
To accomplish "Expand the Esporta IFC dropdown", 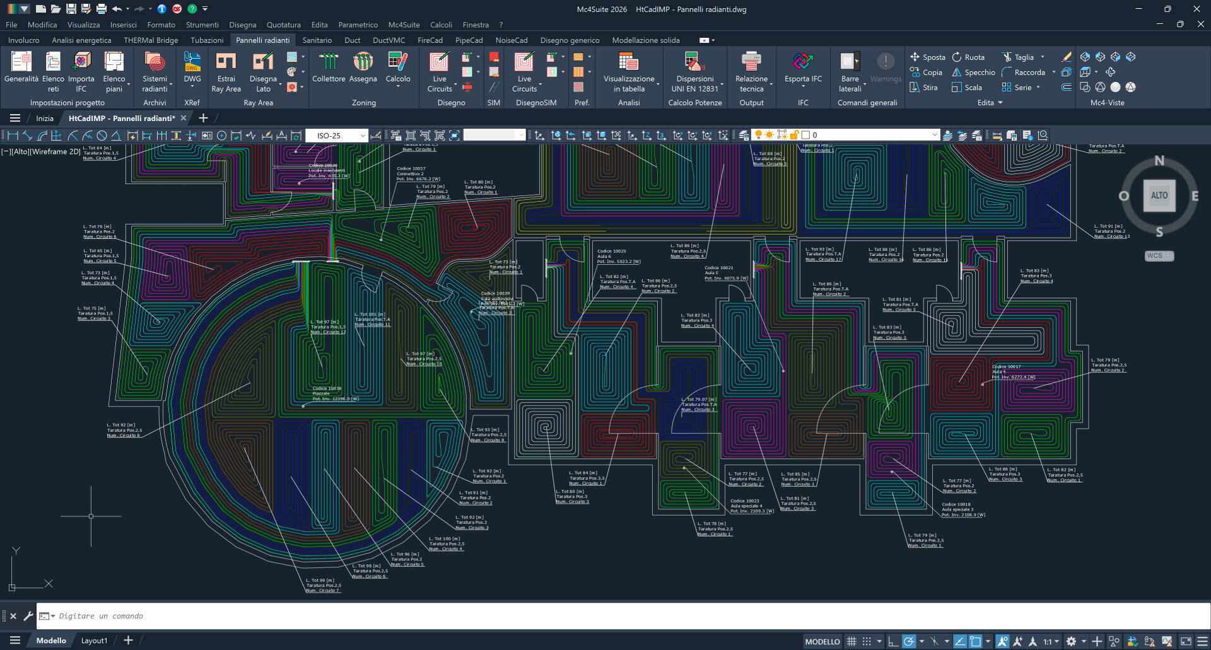I will click(x=803, y=86).
